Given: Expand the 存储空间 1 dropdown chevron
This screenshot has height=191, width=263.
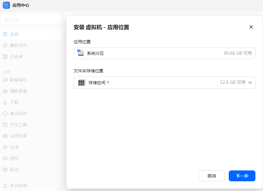Looking at the screenshot, I should pos(250,83).
